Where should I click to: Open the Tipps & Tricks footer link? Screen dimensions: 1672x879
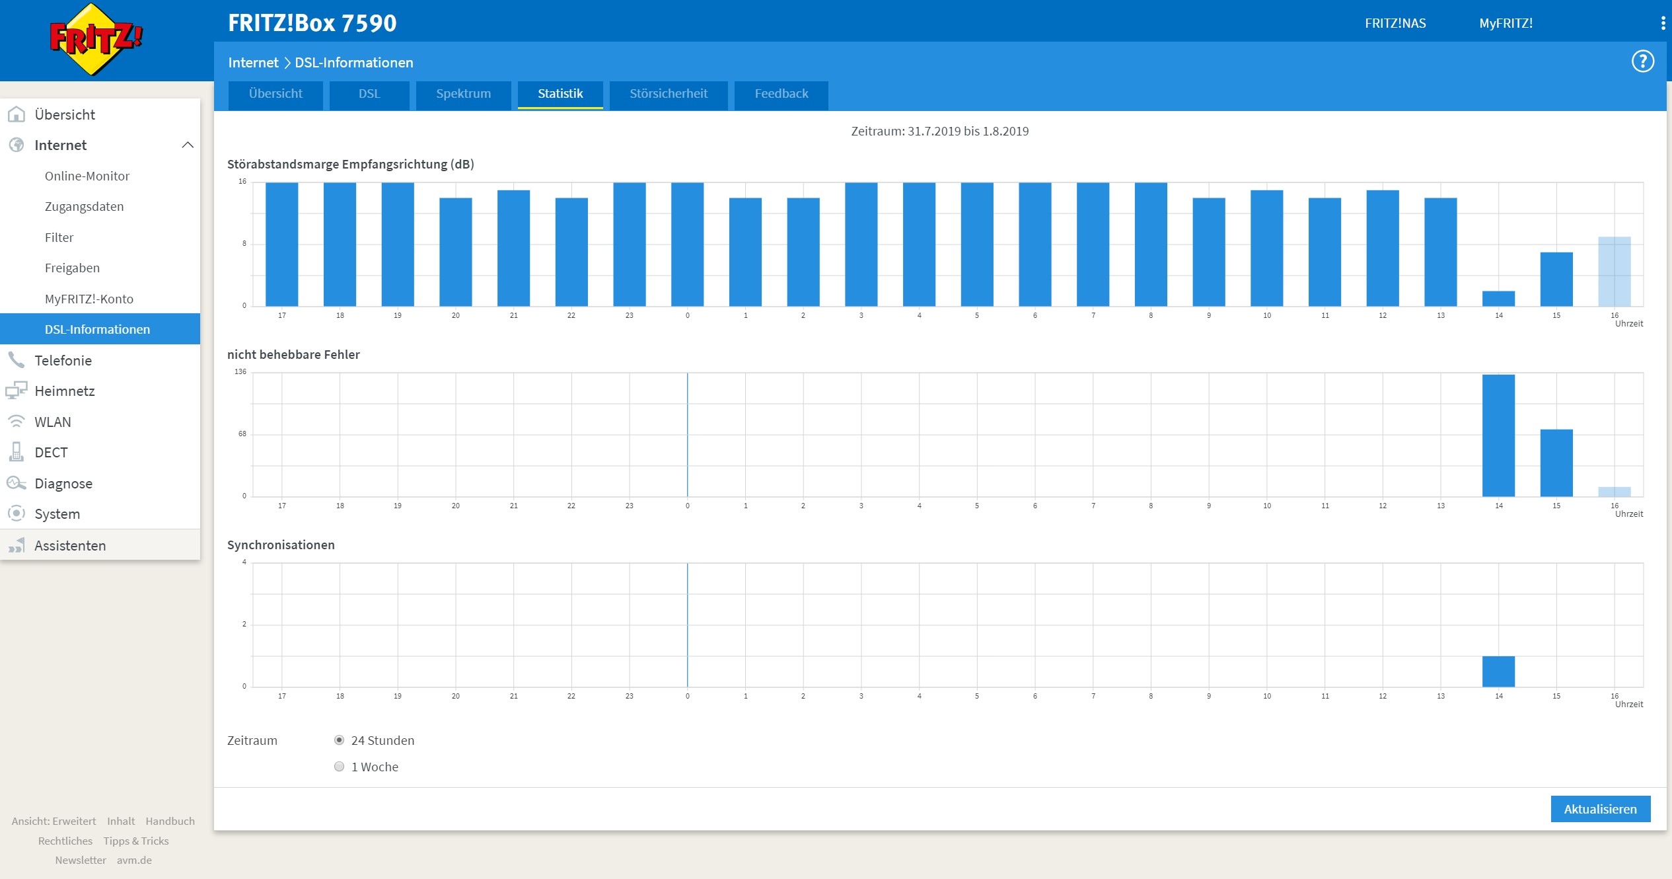(136, 841)
